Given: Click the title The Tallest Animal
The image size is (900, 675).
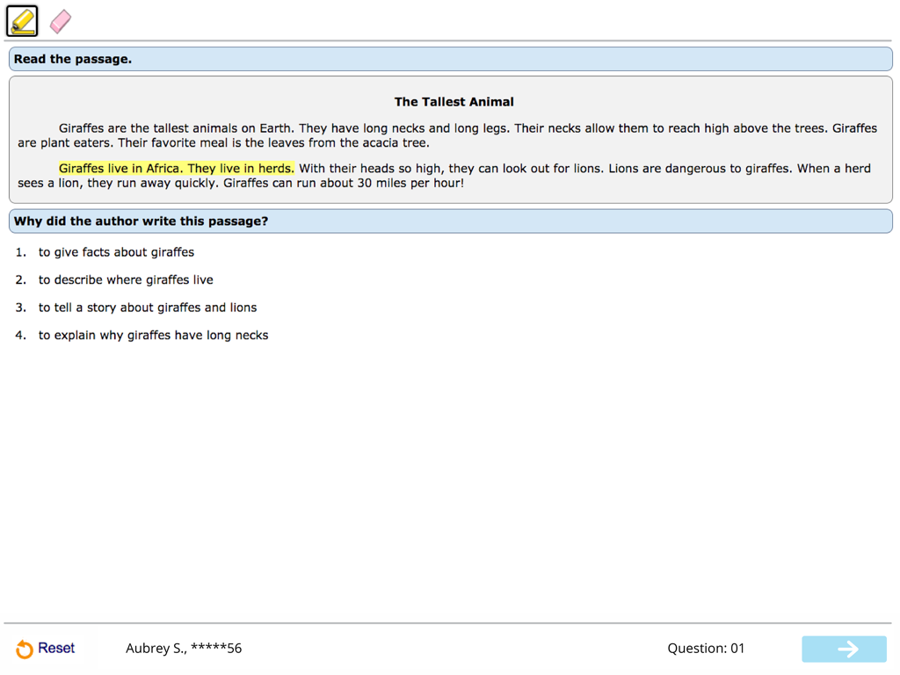Looking at the screenshot, I should tap(454, 101).
